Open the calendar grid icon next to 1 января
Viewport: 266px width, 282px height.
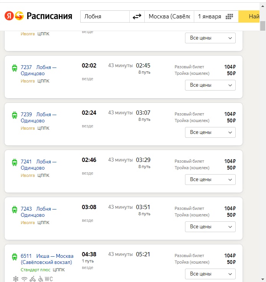229,16
